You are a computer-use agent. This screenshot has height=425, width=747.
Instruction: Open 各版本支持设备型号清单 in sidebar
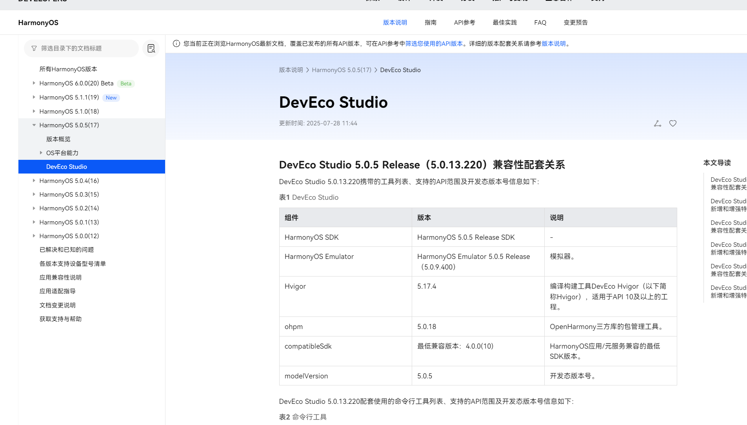pyautogui.click(x=73, y=264)
